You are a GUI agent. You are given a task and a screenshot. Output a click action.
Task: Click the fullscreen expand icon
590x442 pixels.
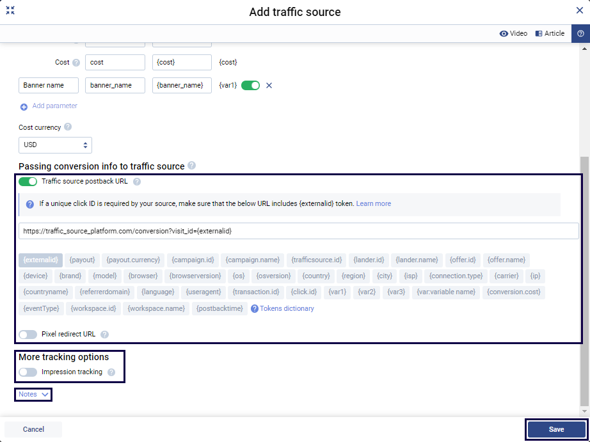point(10,11)
